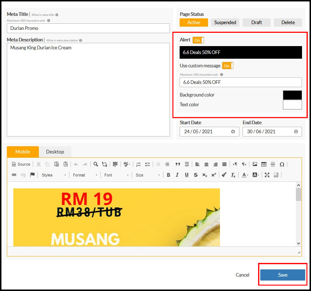
Task: Open the Size dropdown
Action: coord(148,175)
